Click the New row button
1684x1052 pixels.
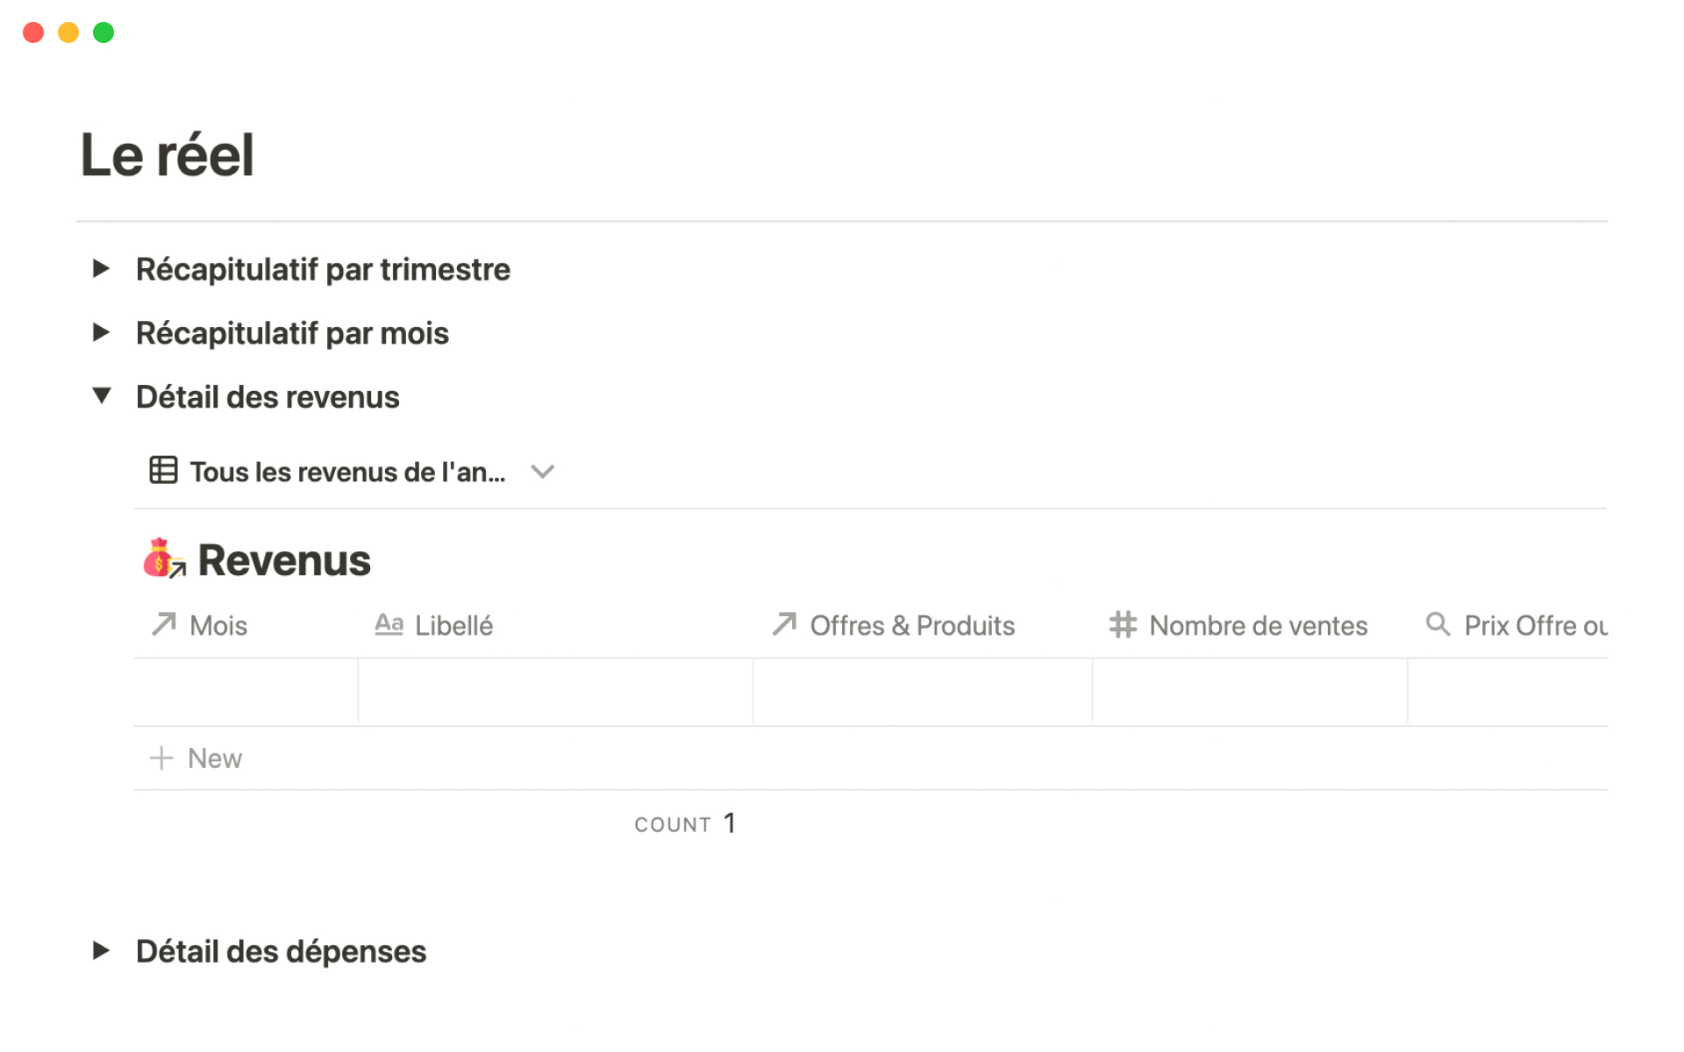click(215, 758)
